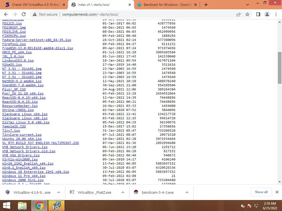Select the Index of /~dartz/isos/ tab

pyautogui.click(x=101, y=5)
